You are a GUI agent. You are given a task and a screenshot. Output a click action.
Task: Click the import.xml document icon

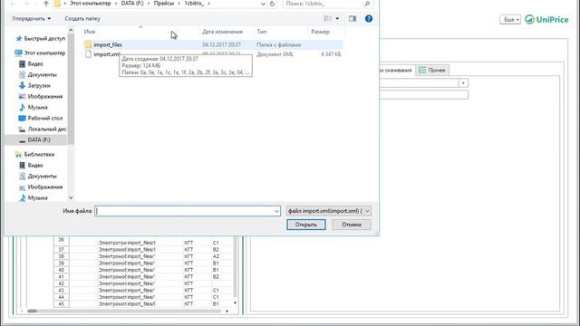coord(88,54)
